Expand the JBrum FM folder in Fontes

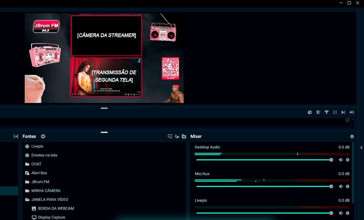point(27,182)
